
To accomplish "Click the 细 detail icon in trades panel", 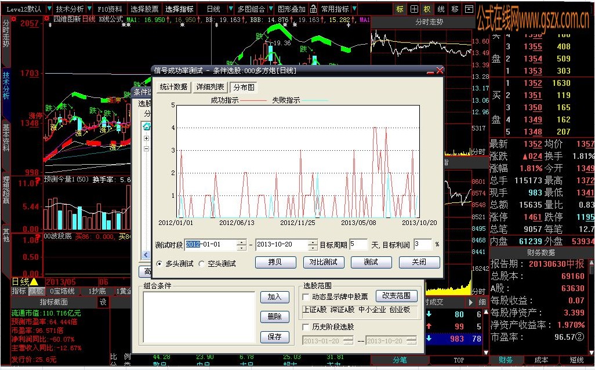I will (x=482, y=302).
